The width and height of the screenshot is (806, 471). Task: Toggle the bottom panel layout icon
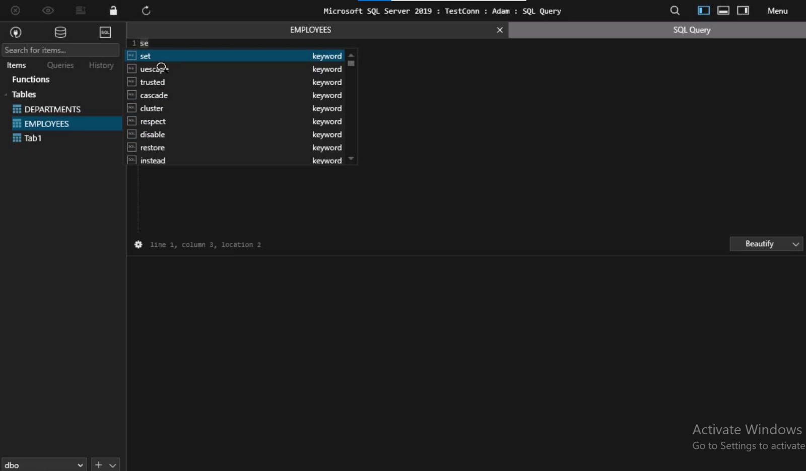click(723, 11)
